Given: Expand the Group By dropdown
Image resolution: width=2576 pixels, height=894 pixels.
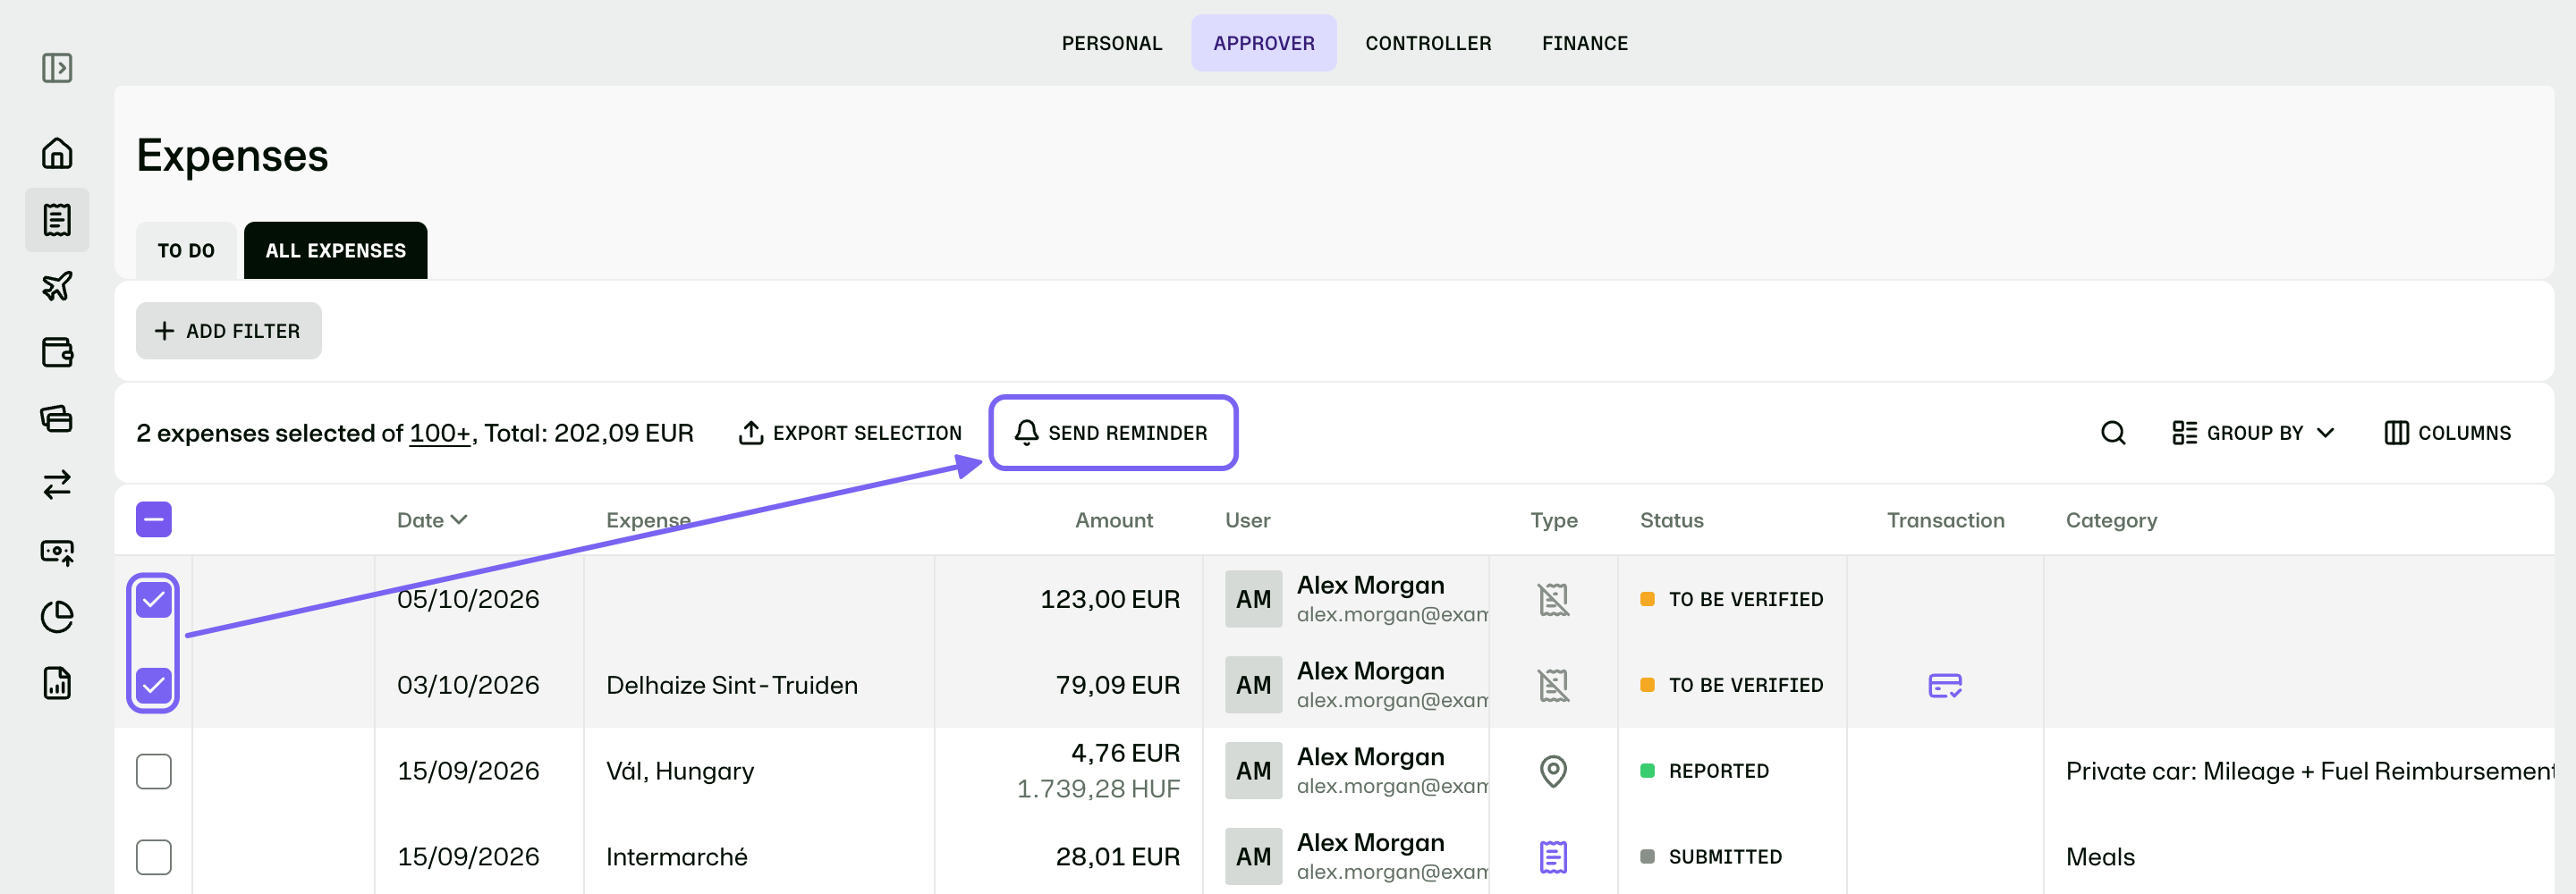Looking at the screenshot, I should coord(2253,433).
